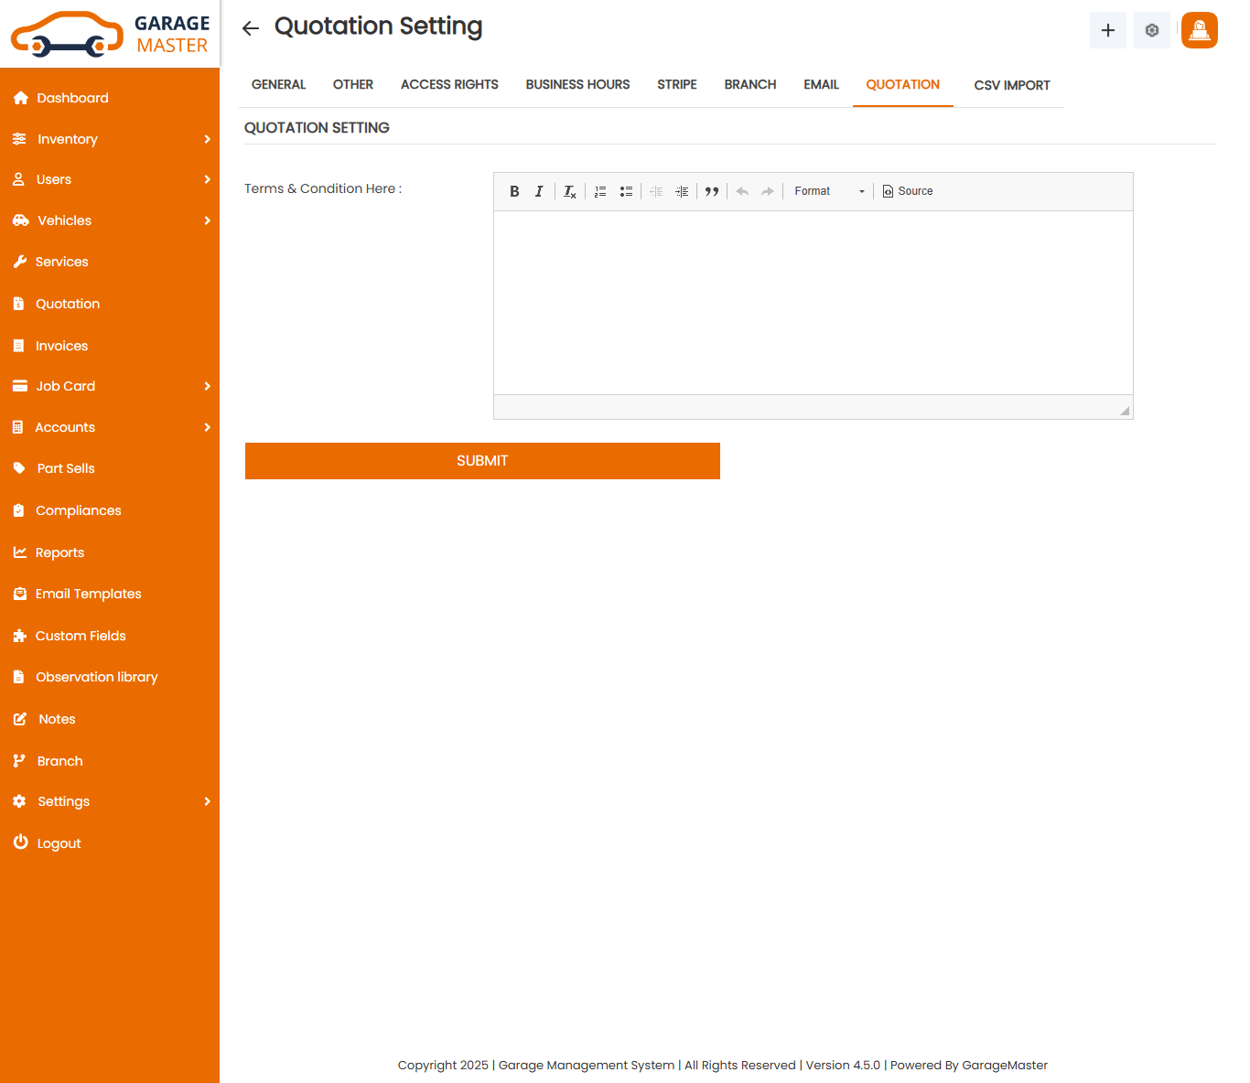Apply italic formatting in the editor toolbar

coord(539,191)
